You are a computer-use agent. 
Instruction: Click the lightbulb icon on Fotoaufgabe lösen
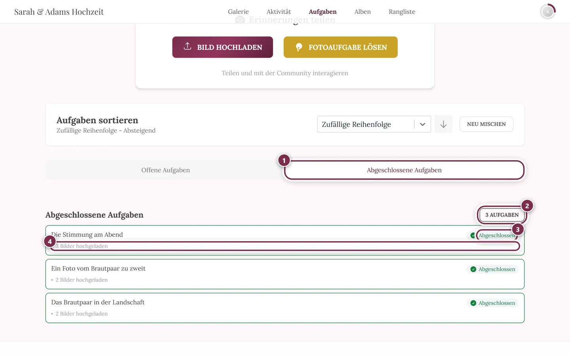[x=299, y=47]
